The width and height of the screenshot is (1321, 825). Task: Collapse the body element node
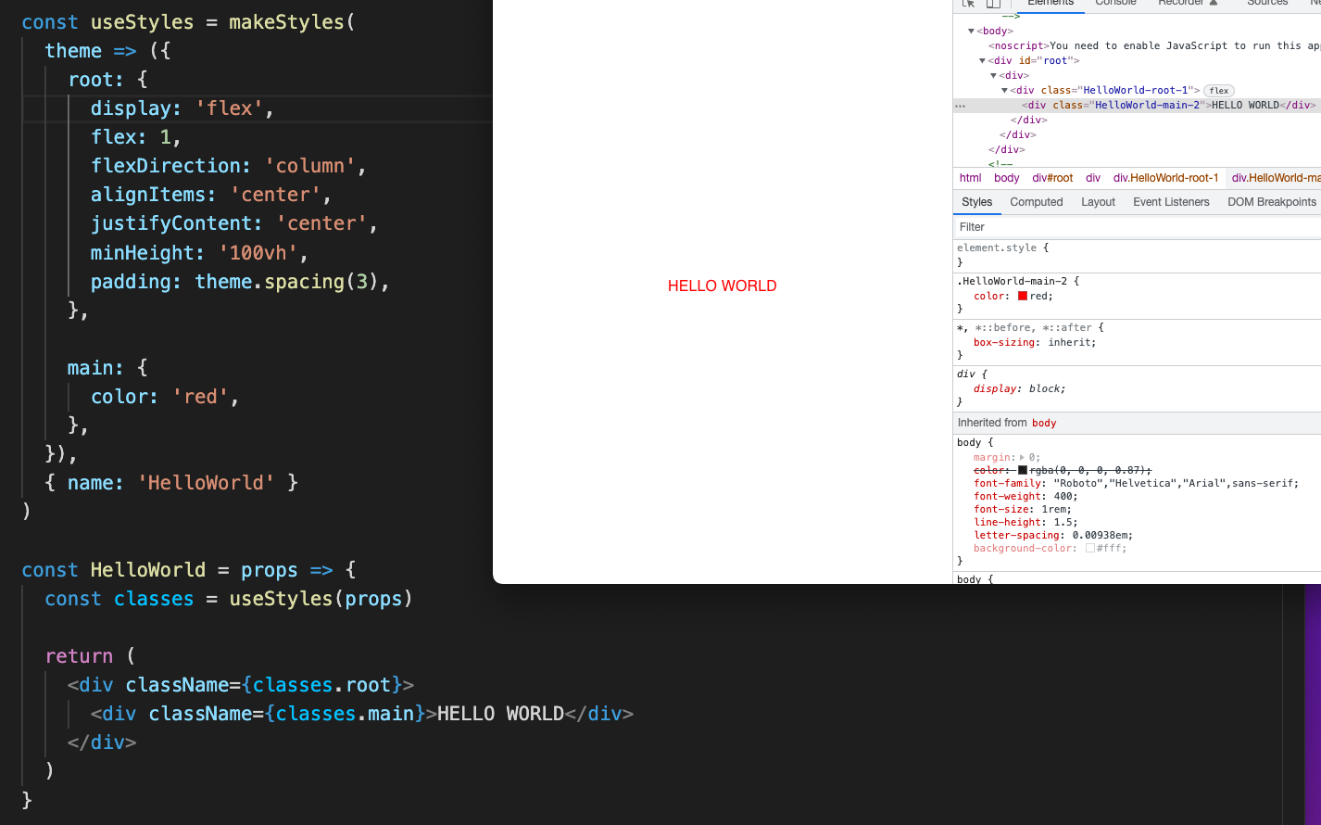pyautogui.click(x=971, y=32)
